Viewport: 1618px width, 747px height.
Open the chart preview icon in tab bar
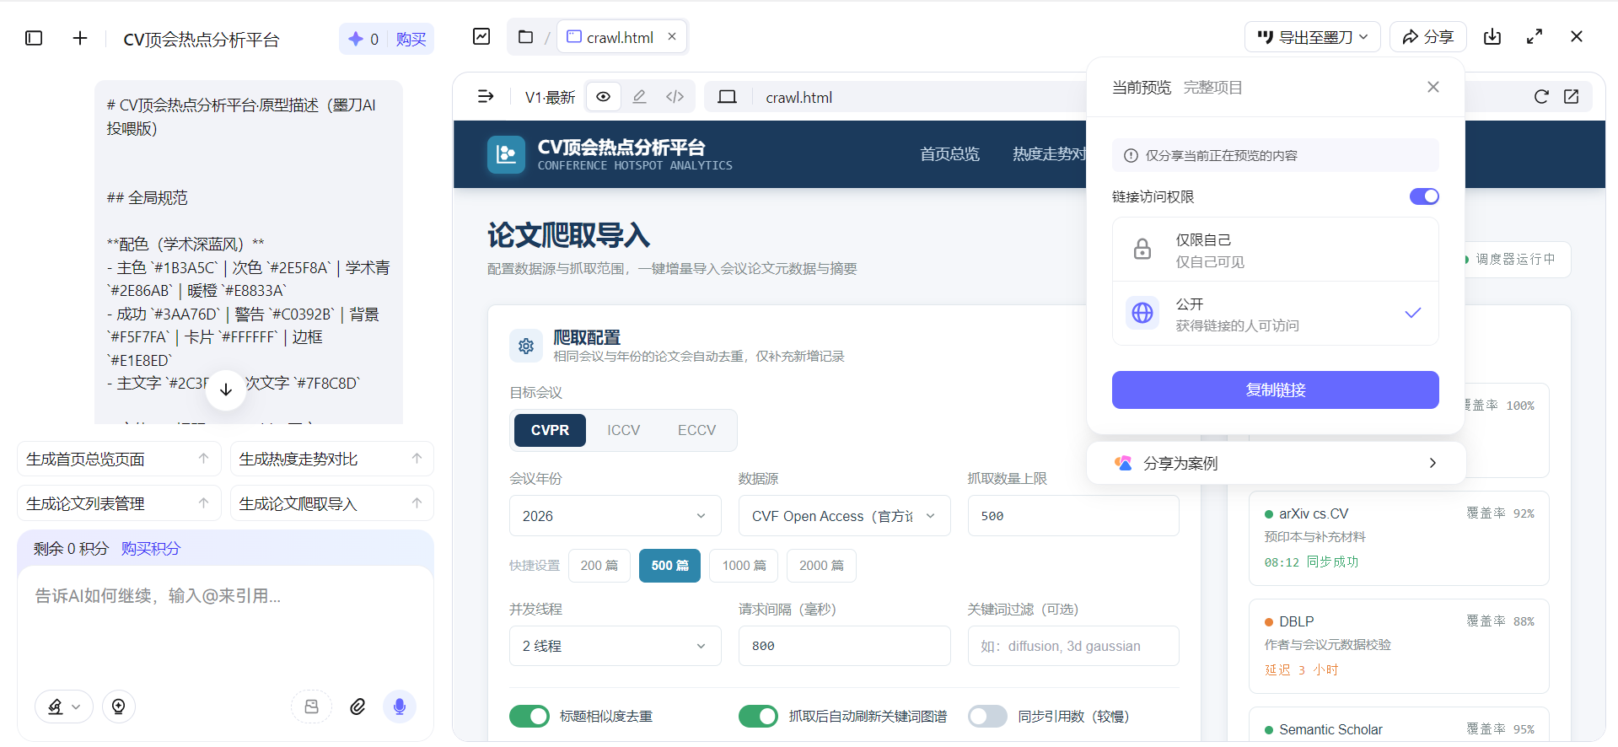[481, 36]
